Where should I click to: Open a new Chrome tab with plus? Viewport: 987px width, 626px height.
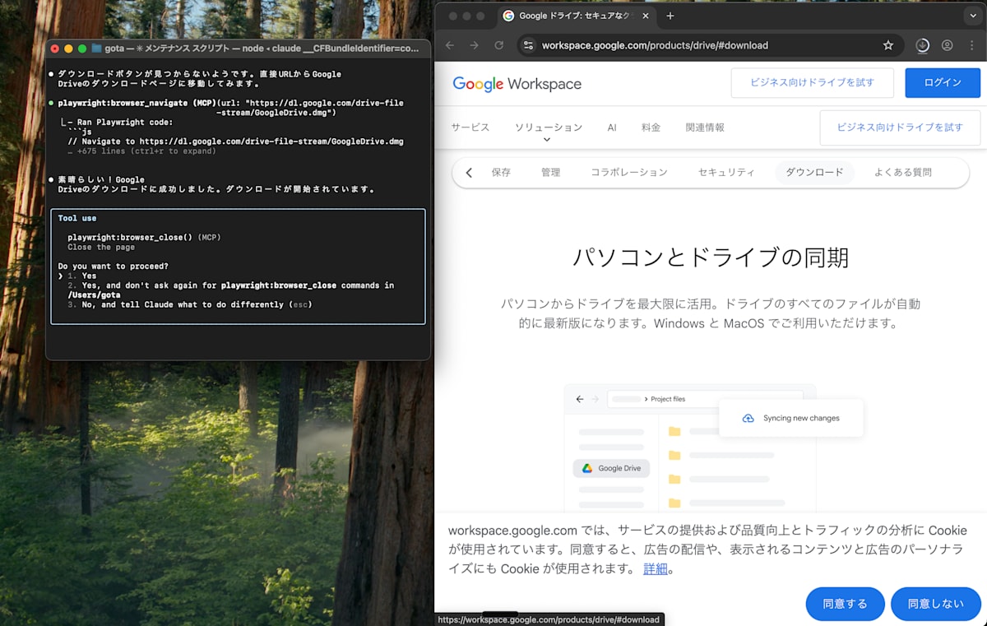coord(670,16)
